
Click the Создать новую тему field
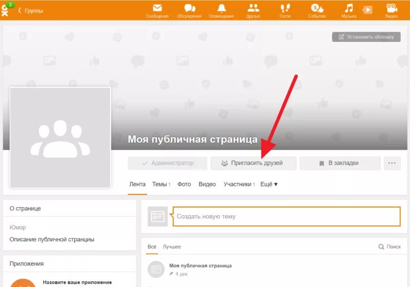(x=286, y=216)
